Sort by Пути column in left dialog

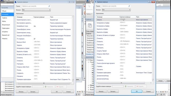click(61, 17)
